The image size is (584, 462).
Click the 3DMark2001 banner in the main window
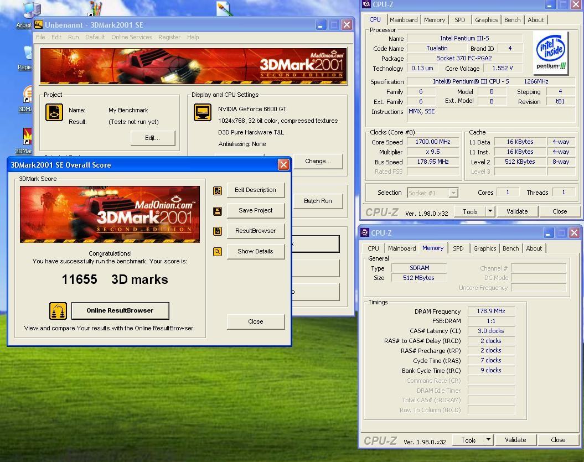pyautogui.click(x=194, y=66)
